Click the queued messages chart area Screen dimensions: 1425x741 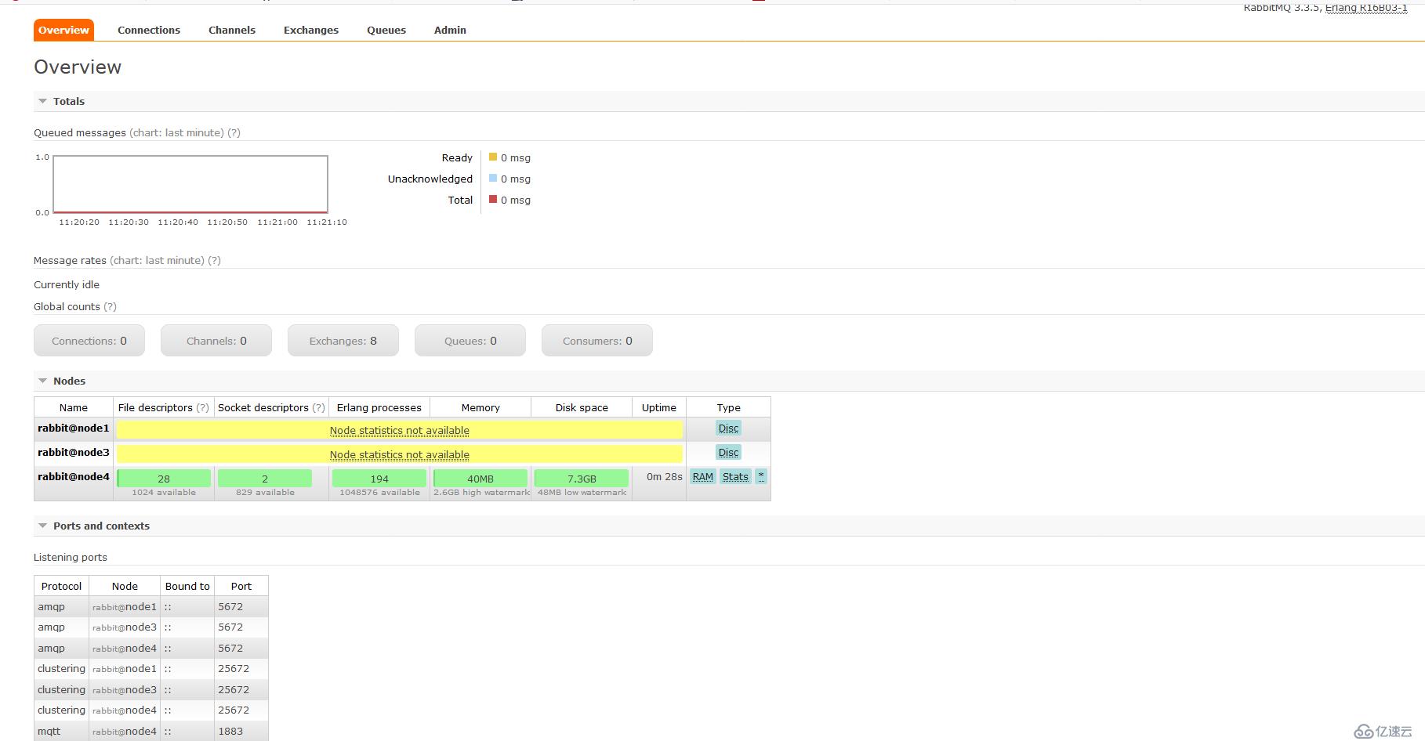point(190,184)
